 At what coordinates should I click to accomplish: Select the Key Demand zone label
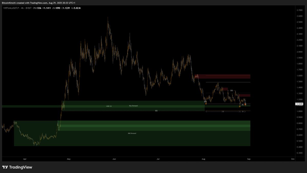(x=133, y=106)
